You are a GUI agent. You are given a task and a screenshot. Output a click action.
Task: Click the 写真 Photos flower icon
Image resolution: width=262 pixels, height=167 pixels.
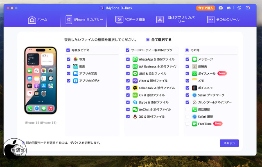pos(75,59)
